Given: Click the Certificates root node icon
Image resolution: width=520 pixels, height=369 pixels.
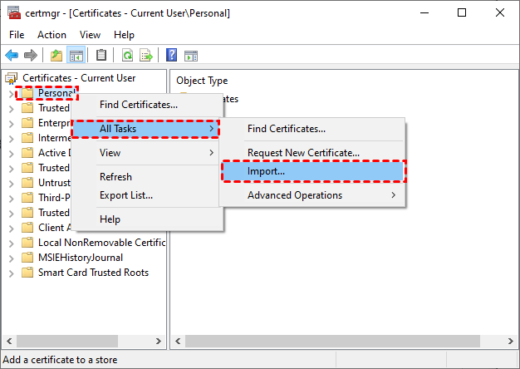Looking at the screenshot, I should click(11, 78).
